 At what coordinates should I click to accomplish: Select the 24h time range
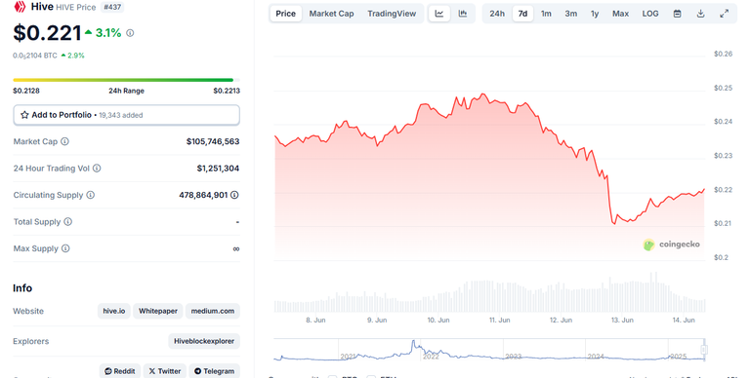click(x=497, y=14)
